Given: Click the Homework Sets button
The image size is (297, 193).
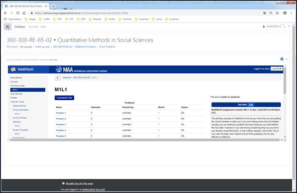Looking at the screenshot, I should 64,98.
